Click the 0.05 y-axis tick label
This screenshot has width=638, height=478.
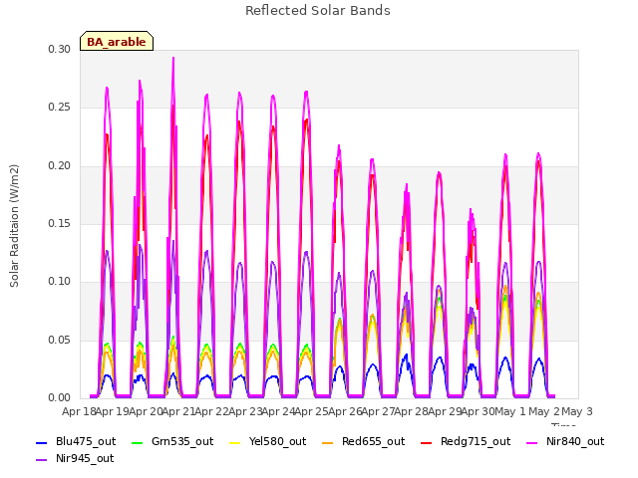click(x=60, y=340)
